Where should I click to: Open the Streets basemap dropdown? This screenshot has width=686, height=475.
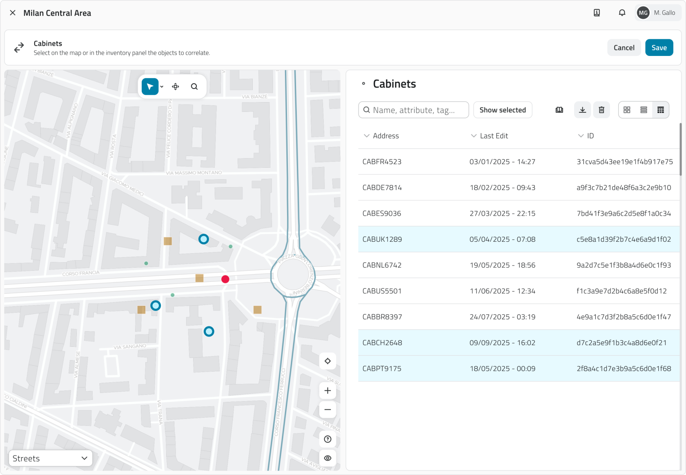[x=50, y=458]
